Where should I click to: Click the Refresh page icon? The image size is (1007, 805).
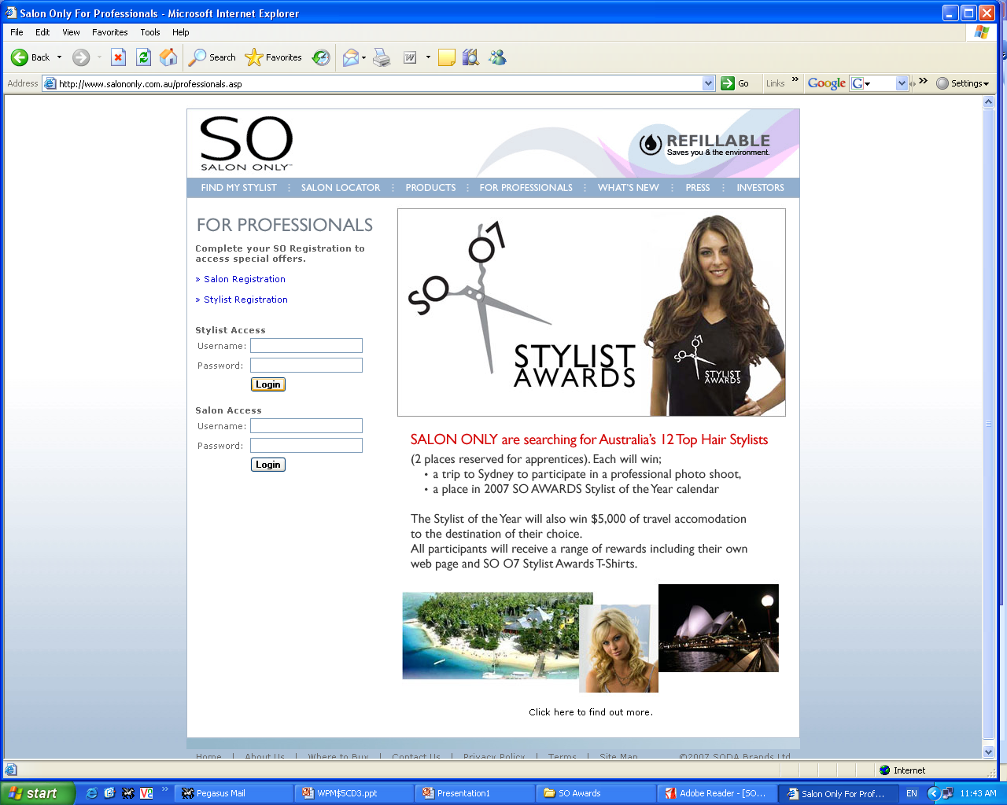point(143,57)
